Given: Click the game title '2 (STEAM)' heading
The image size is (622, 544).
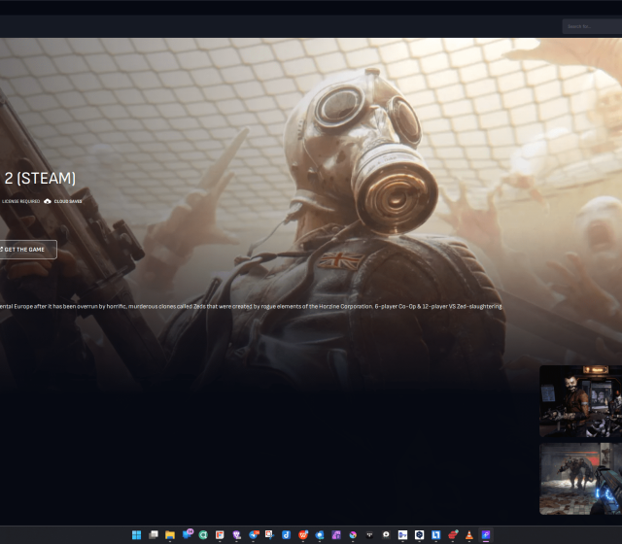Looking at the screenshot, I should point(37,178).
